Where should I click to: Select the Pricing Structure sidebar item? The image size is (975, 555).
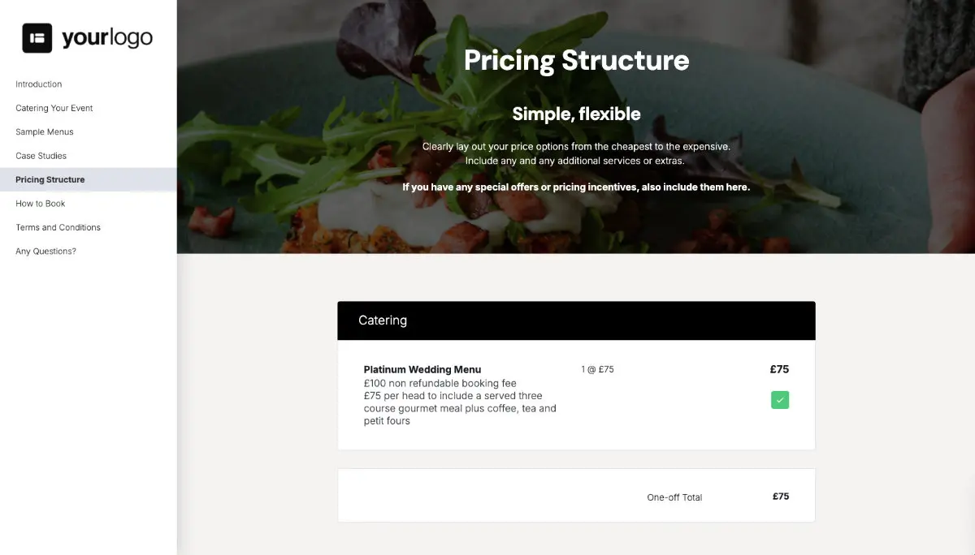(x=50, y=179)
